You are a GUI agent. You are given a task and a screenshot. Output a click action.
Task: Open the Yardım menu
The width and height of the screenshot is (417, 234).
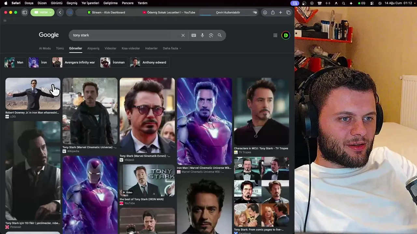tap(142, 3)
